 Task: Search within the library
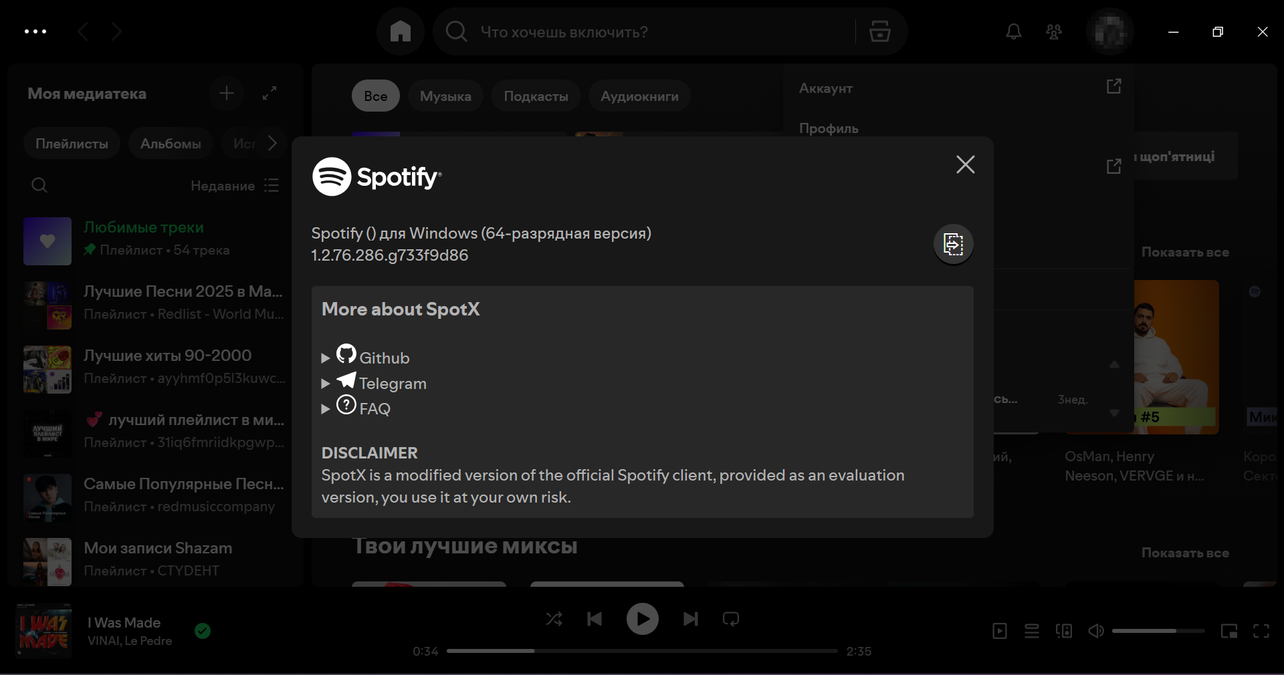click(x=39, y=185)
